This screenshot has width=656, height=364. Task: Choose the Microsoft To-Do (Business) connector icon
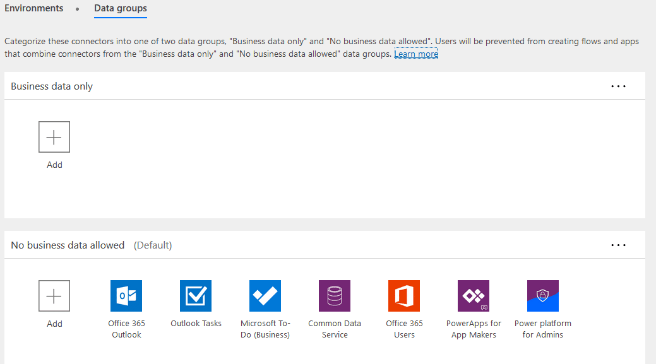[265, 296]
